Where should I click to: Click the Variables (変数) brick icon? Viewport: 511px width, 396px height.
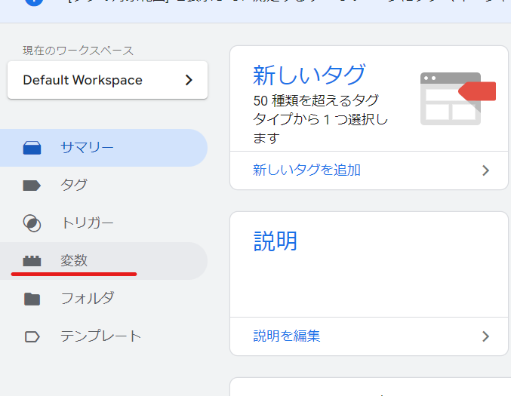(32, 261)
